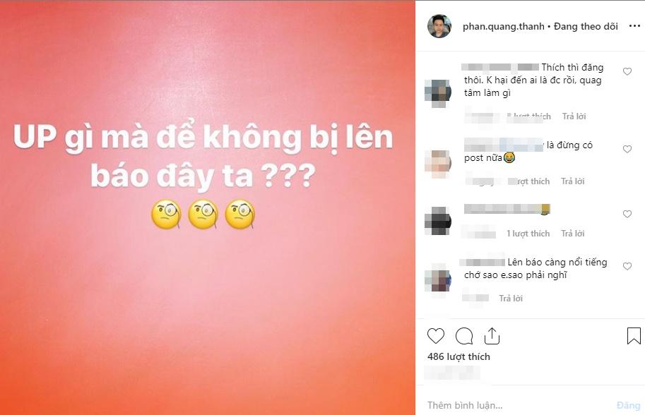The height and width of the screenshot is (415, 645).
Task: View '1 lượt thích' on third comment
Action: click(528, 234)
